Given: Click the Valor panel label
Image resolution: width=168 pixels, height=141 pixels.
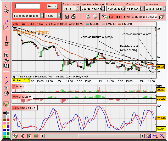Looking at the screenshot, I should [x=16, y=24].
